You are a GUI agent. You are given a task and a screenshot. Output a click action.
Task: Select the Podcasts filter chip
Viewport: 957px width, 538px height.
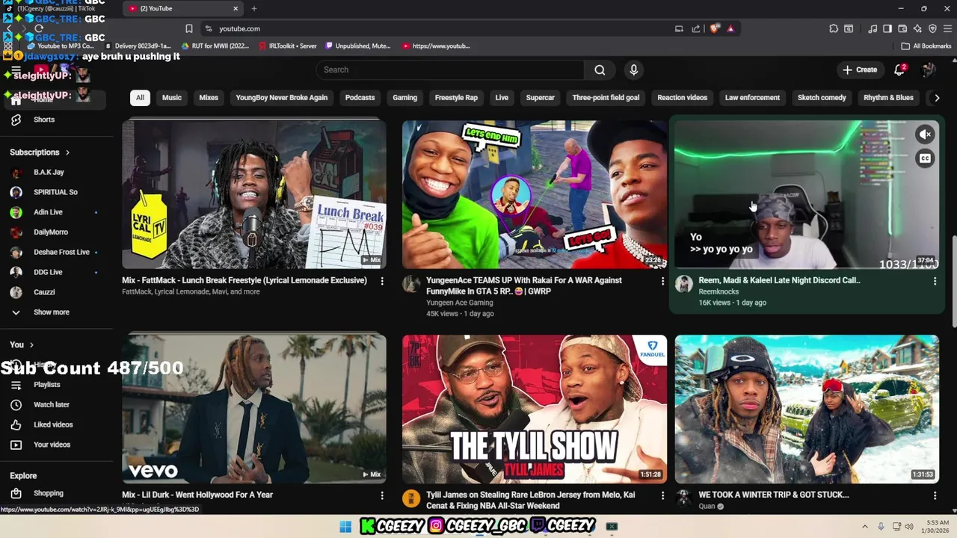coord(360,98)
